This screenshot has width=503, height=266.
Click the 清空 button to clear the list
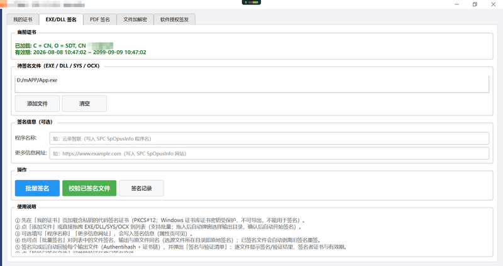click(84, 104)
